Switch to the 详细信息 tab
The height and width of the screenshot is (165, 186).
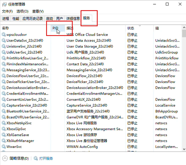point(73,18)
